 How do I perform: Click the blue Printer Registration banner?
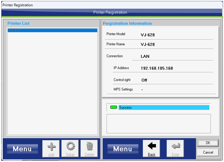tap(112, 13)
